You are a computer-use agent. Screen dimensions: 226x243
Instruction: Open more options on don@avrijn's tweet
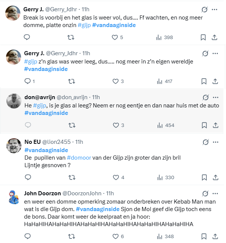click(215, 97)
